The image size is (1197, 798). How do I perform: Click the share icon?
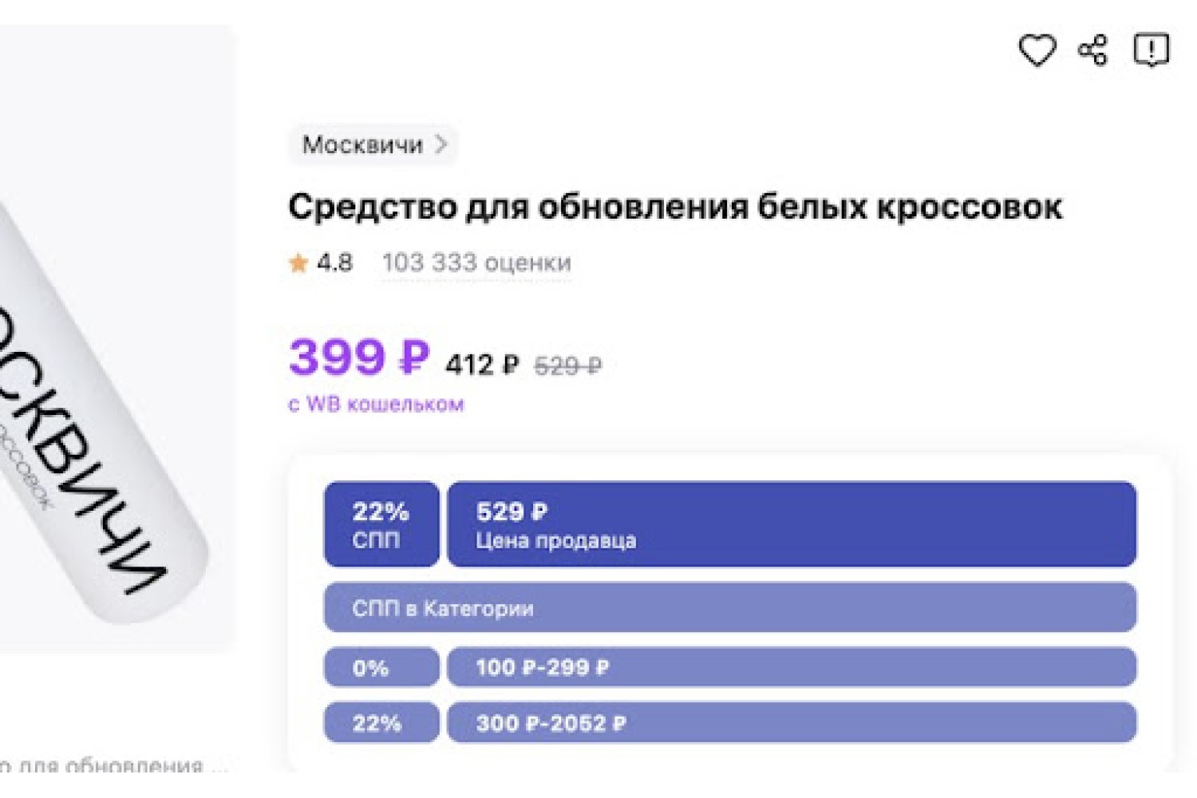point(1092,50)
